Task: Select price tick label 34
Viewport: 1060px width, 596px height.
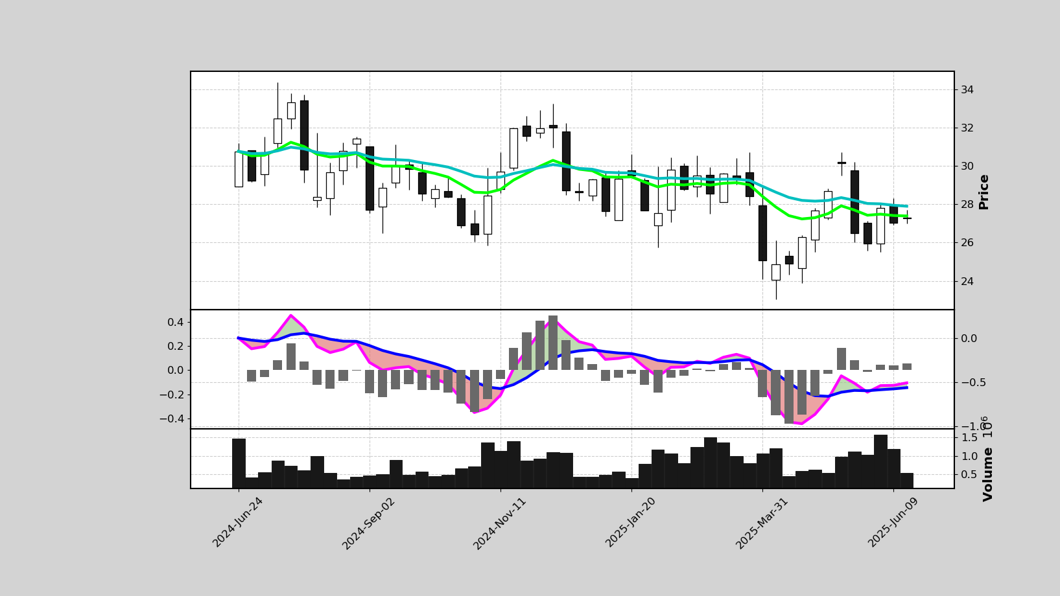Action: click(x=967, y=89)
